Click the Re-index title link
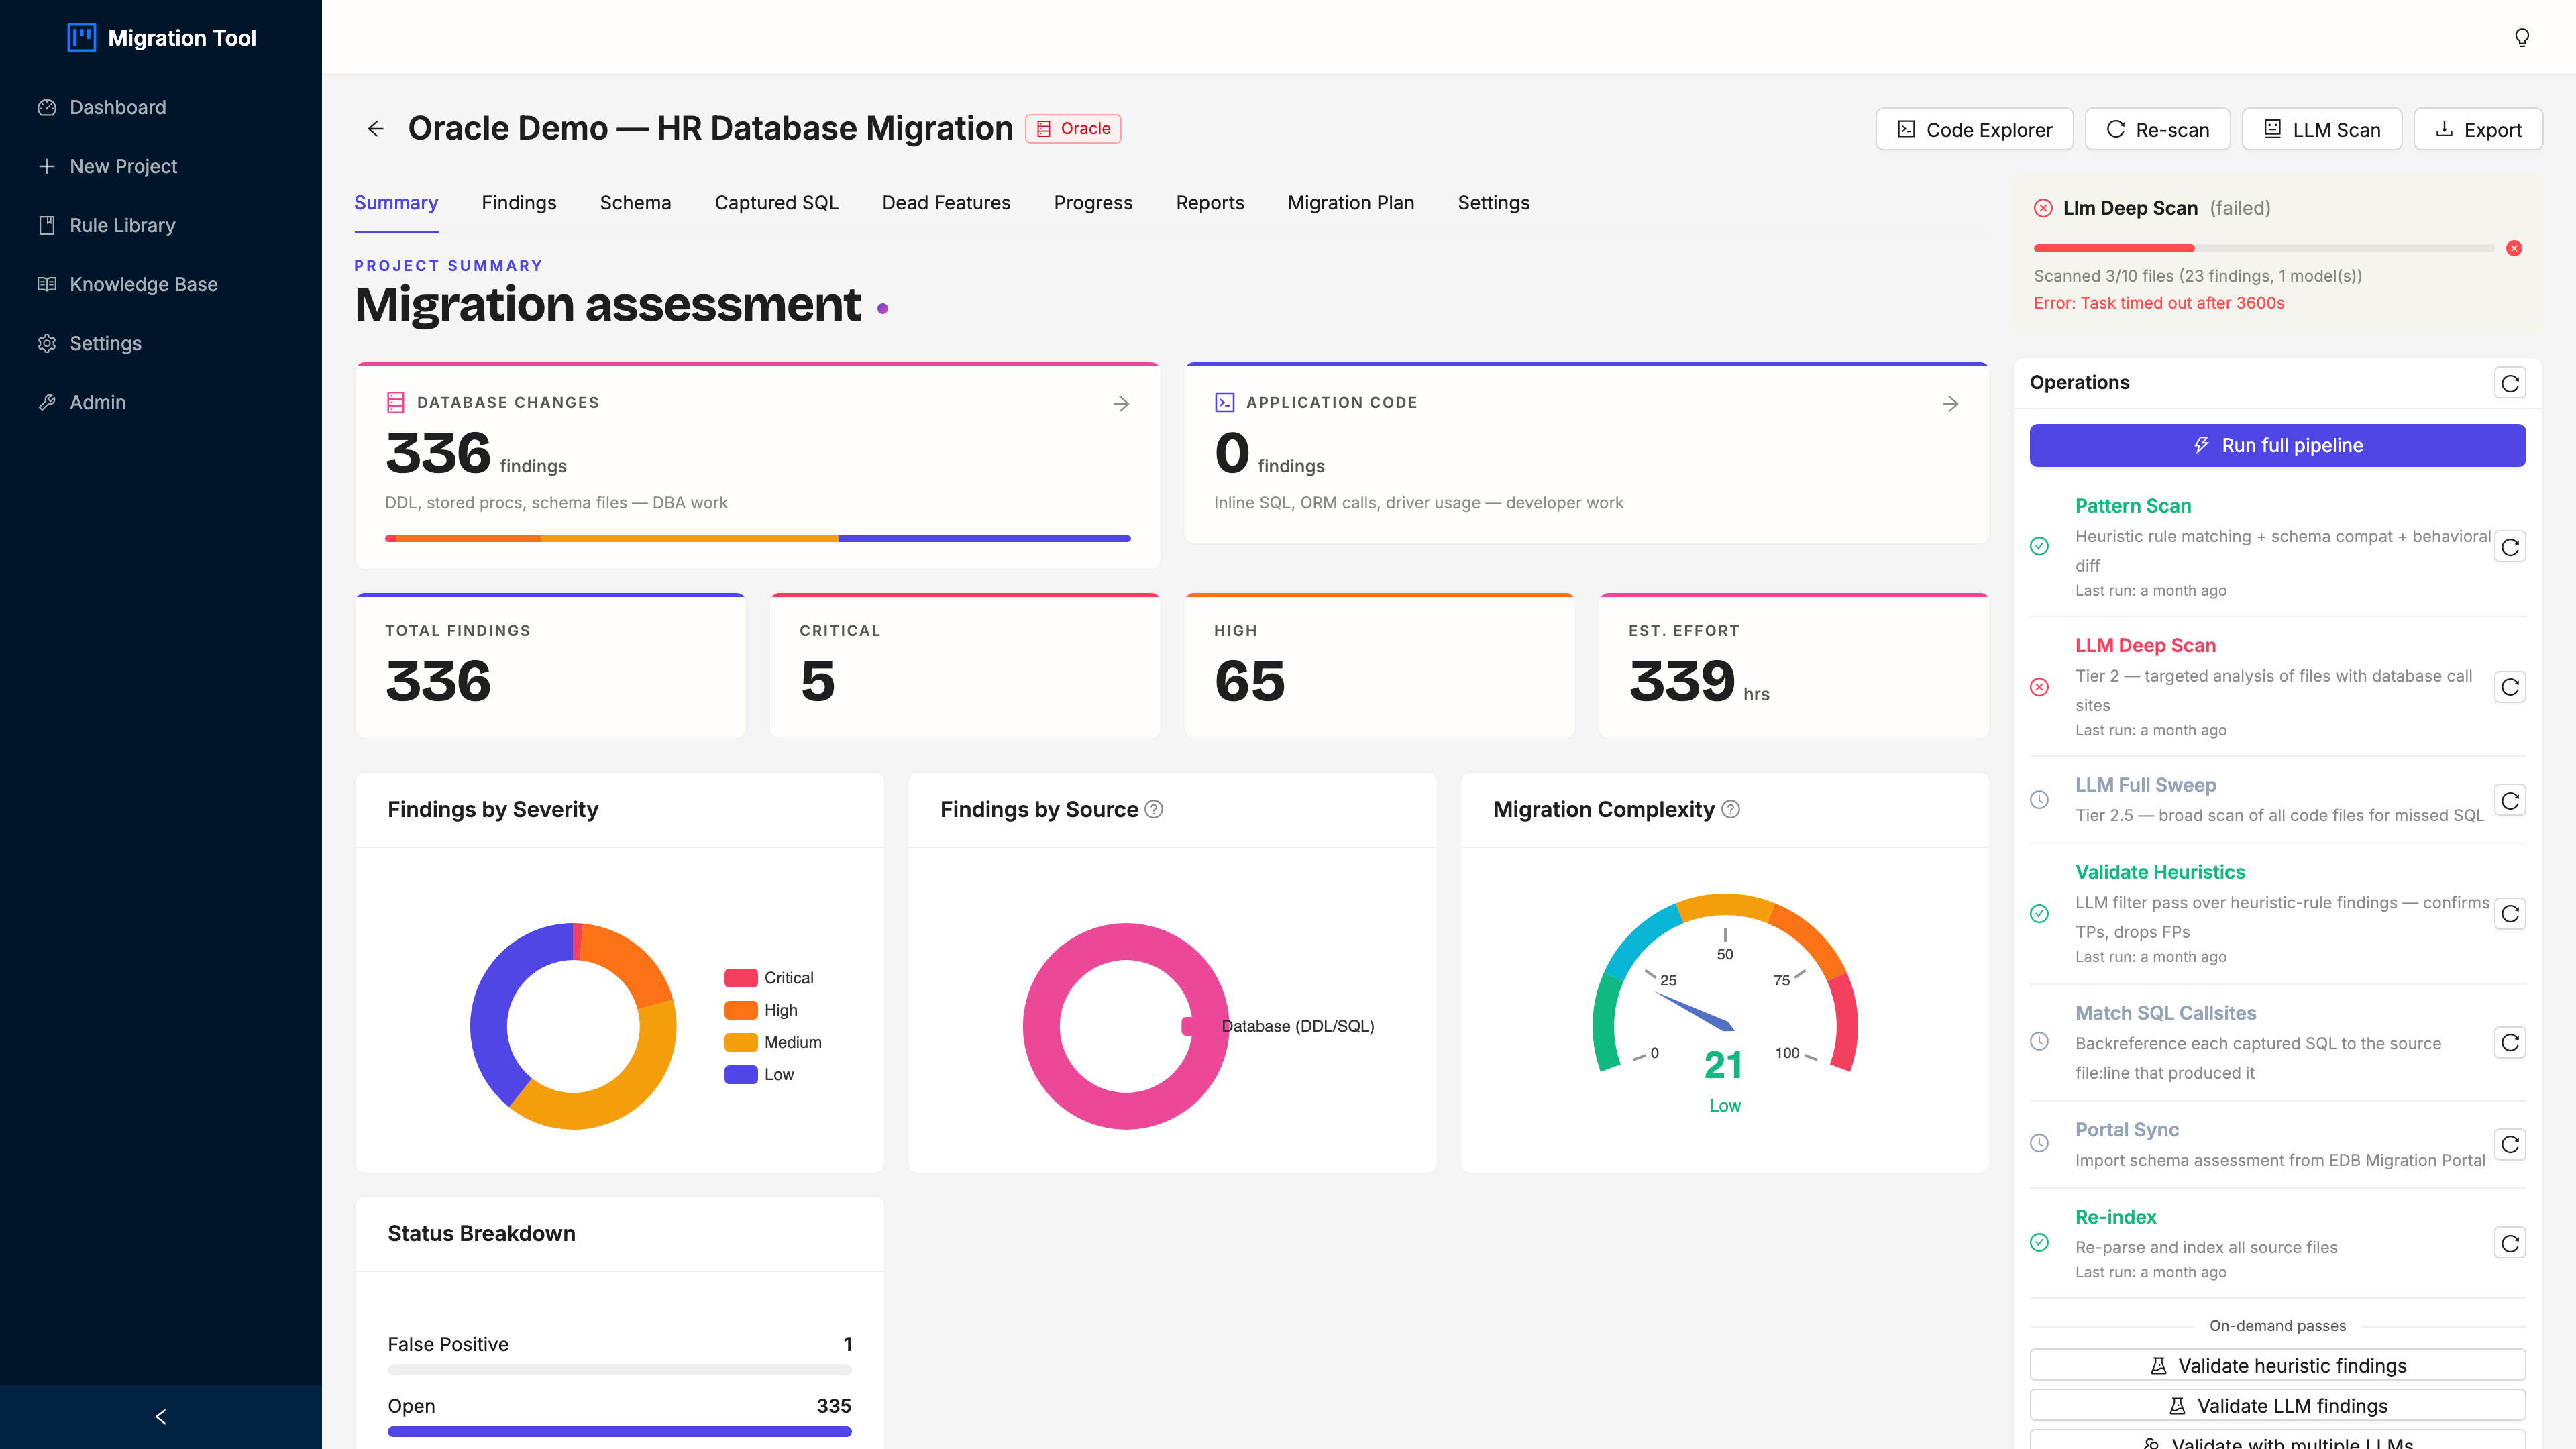 pos(2115,1217)
